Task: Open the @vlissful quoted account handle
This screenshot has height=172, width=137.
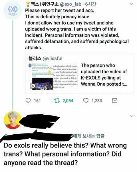Action: click(52, 58)
